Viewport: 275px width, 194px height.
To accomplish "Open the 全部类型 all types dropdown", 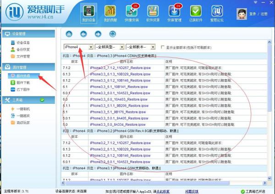I will tap(110, 47).
